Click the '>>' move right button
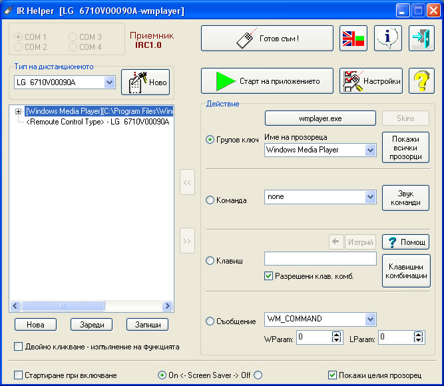 [x=187, y=241]
